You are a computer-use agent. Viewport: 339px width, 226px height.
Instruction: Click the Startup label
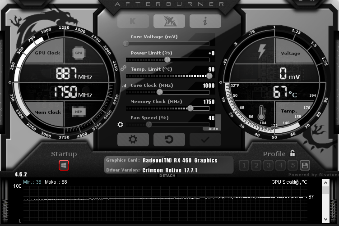64,154
